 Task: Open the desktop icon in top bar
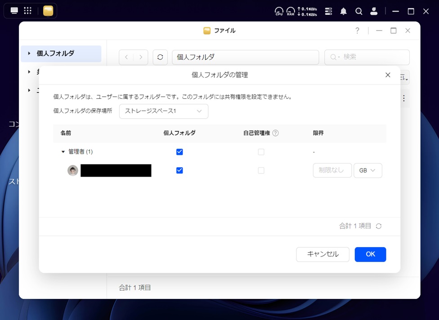[14, 11]
